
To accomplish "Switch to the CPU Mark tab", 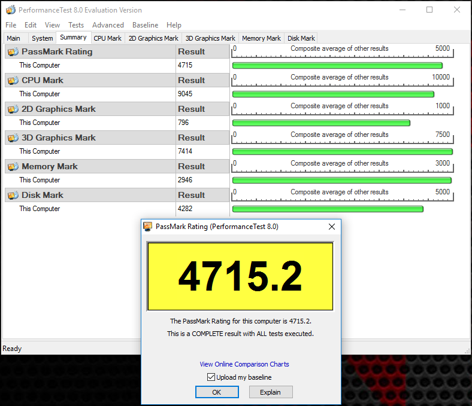I will [107, 38].
